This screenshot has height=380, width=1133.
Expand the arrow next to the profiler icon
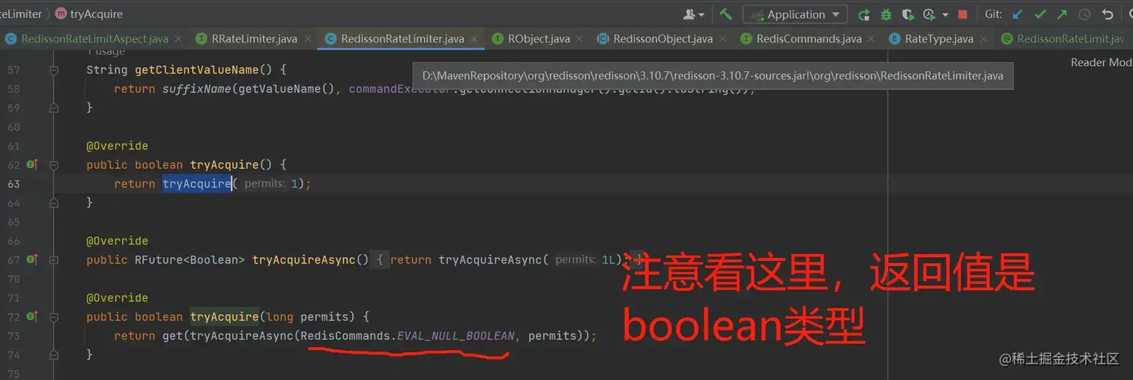pos(945,14)
